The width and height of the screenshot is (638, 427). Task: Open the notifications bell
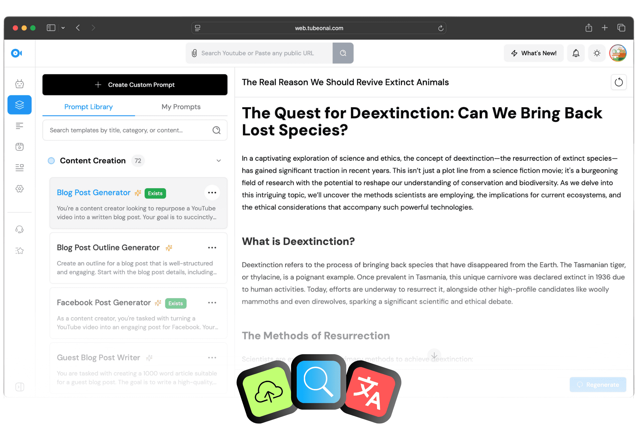(x=576, y=53)
